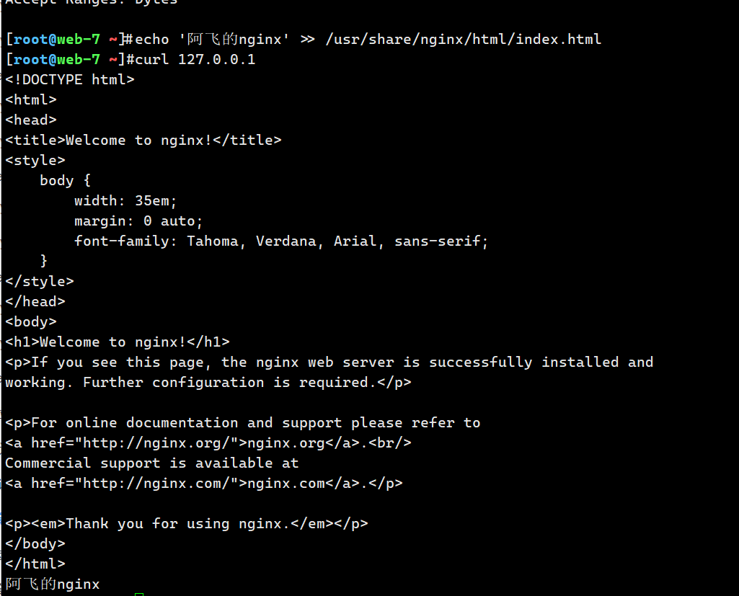Viewport: 739px width, 596px height.
Task: Click the <title>Welcome to nginx!</title> line
Action: pos(143,140)
